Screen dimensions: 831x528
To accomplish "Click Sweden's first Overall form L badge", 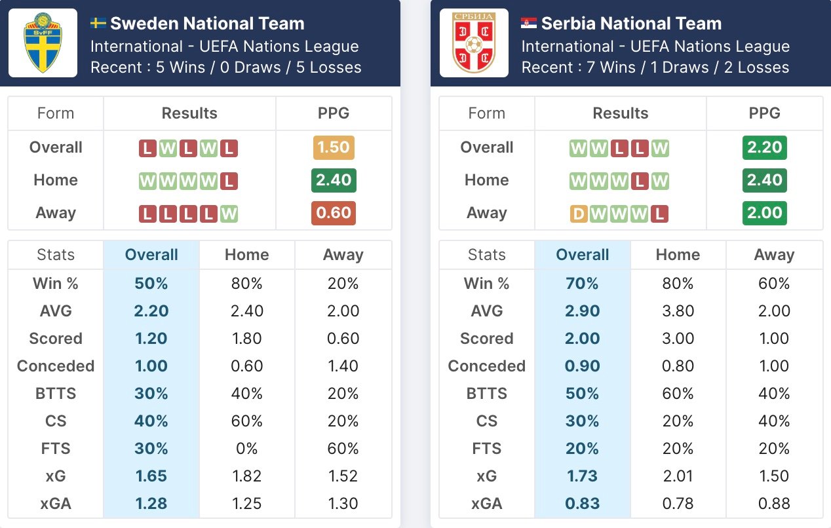I will click(147, 148).
